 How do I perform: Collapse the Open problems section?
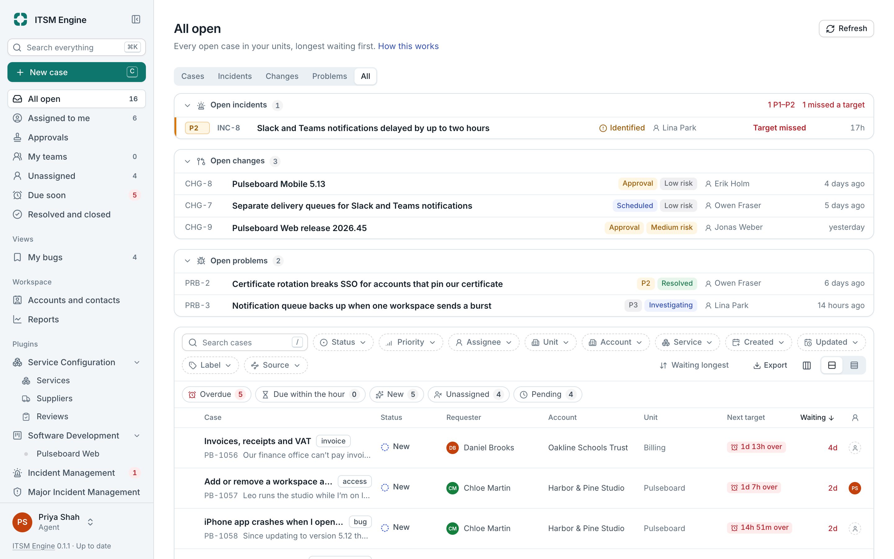(x=187, y=261)
